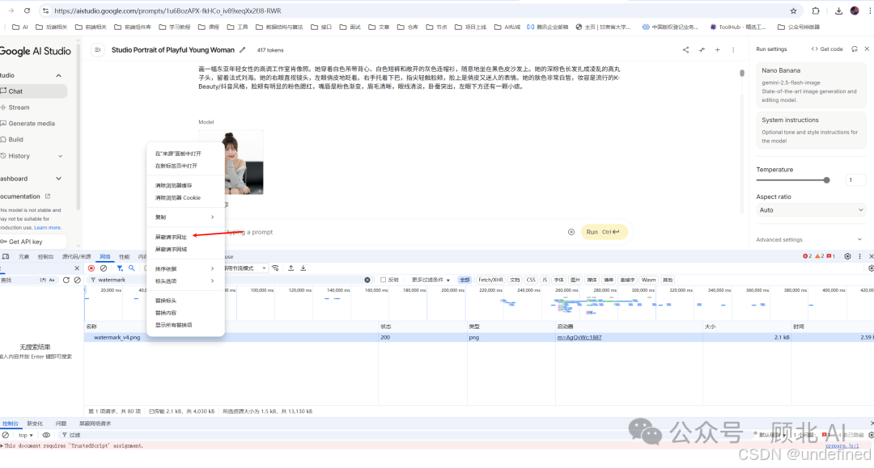The height and width of the screenshot is (468, 874).
Task: Toggle network request recording off
Action: click(91, 267)
